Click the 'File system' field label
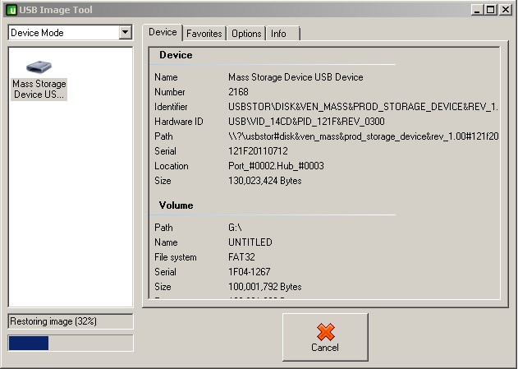 click(176, 257)
